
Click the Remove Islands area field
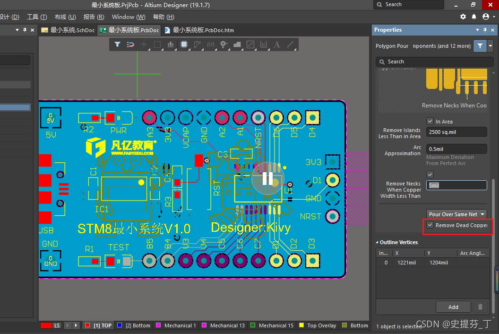tap(456, 132)
